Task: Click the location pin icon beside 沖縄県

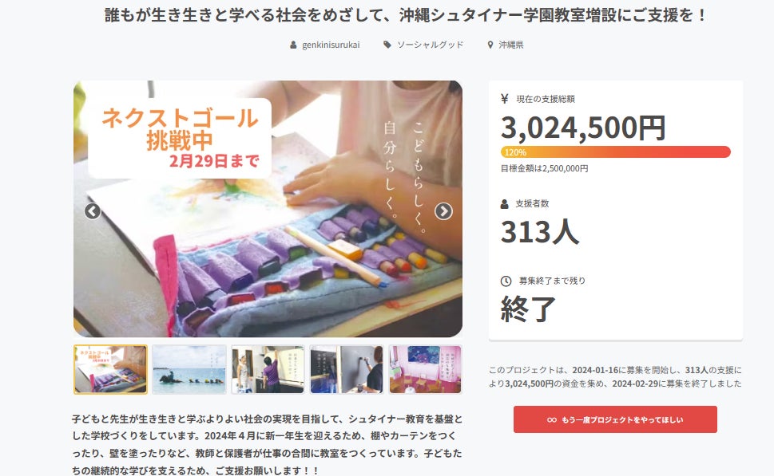Action: click(x=490, y=45)
